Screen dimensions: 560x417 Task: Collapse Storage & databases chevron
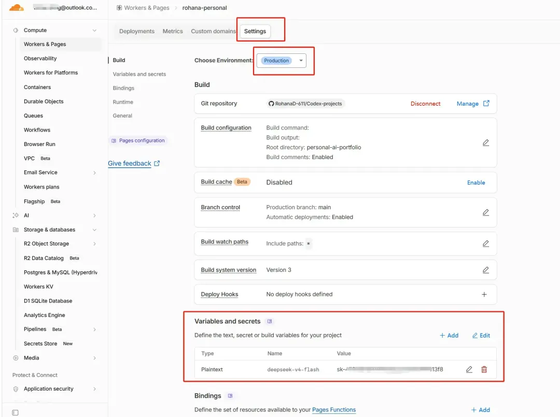tap(94, 229)
